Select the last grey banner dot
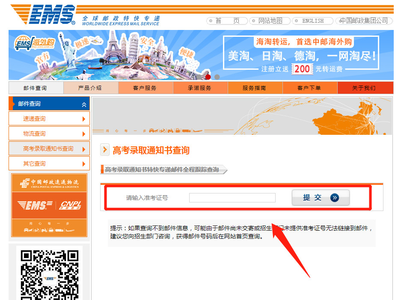The height and width of the screenshot is (300, 404). tap(217, 77)
